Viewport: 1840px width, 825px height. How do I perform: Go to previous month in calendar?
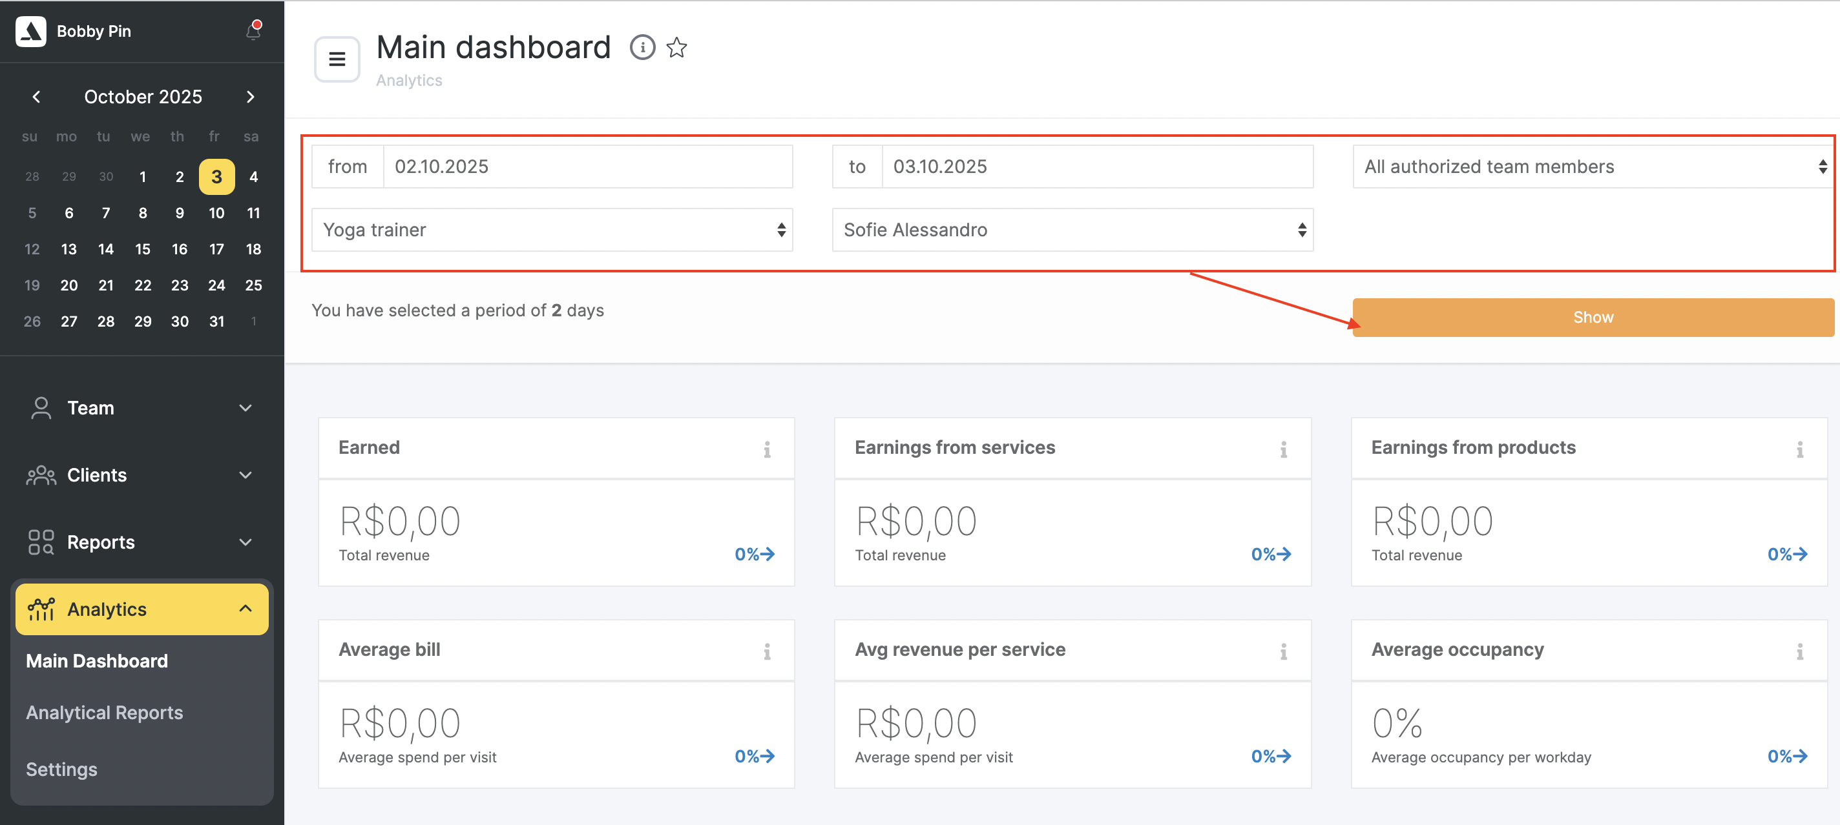click(36, 96)
